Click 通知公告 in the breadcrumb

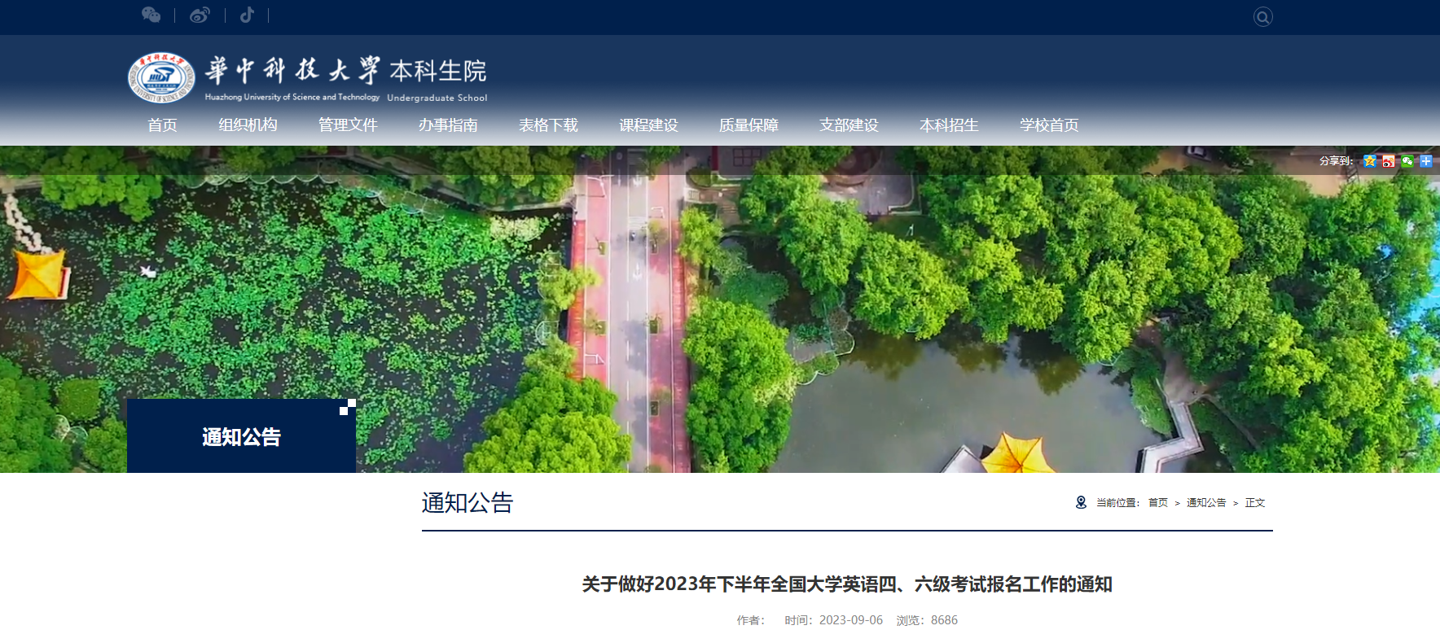(1206, 503)
